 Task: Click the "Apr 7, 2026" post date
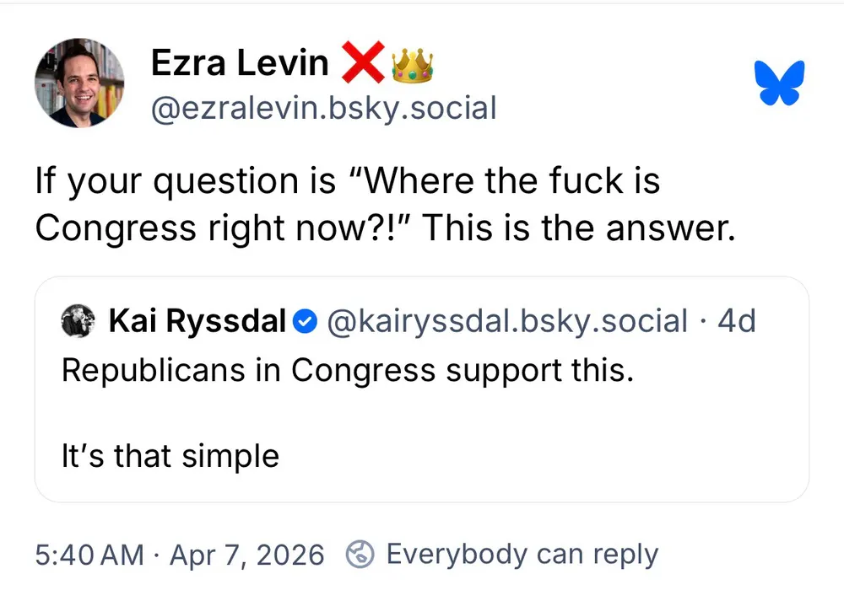click(246, 555)
